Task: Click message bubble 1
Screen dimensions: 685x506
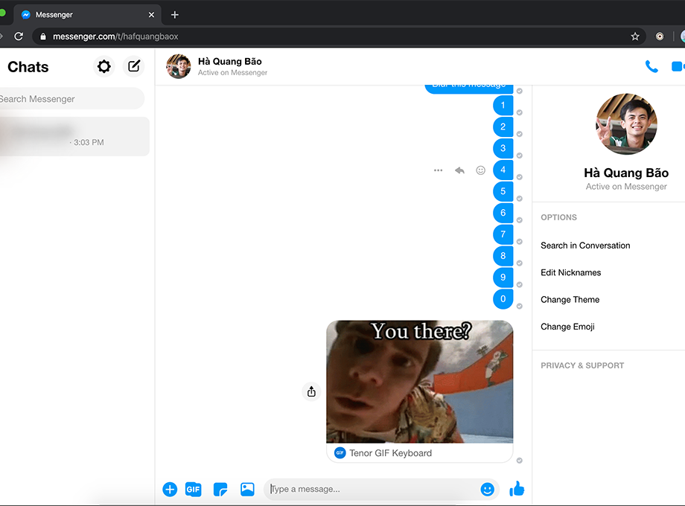Action: pyautogui.click(x=503, y=105)
